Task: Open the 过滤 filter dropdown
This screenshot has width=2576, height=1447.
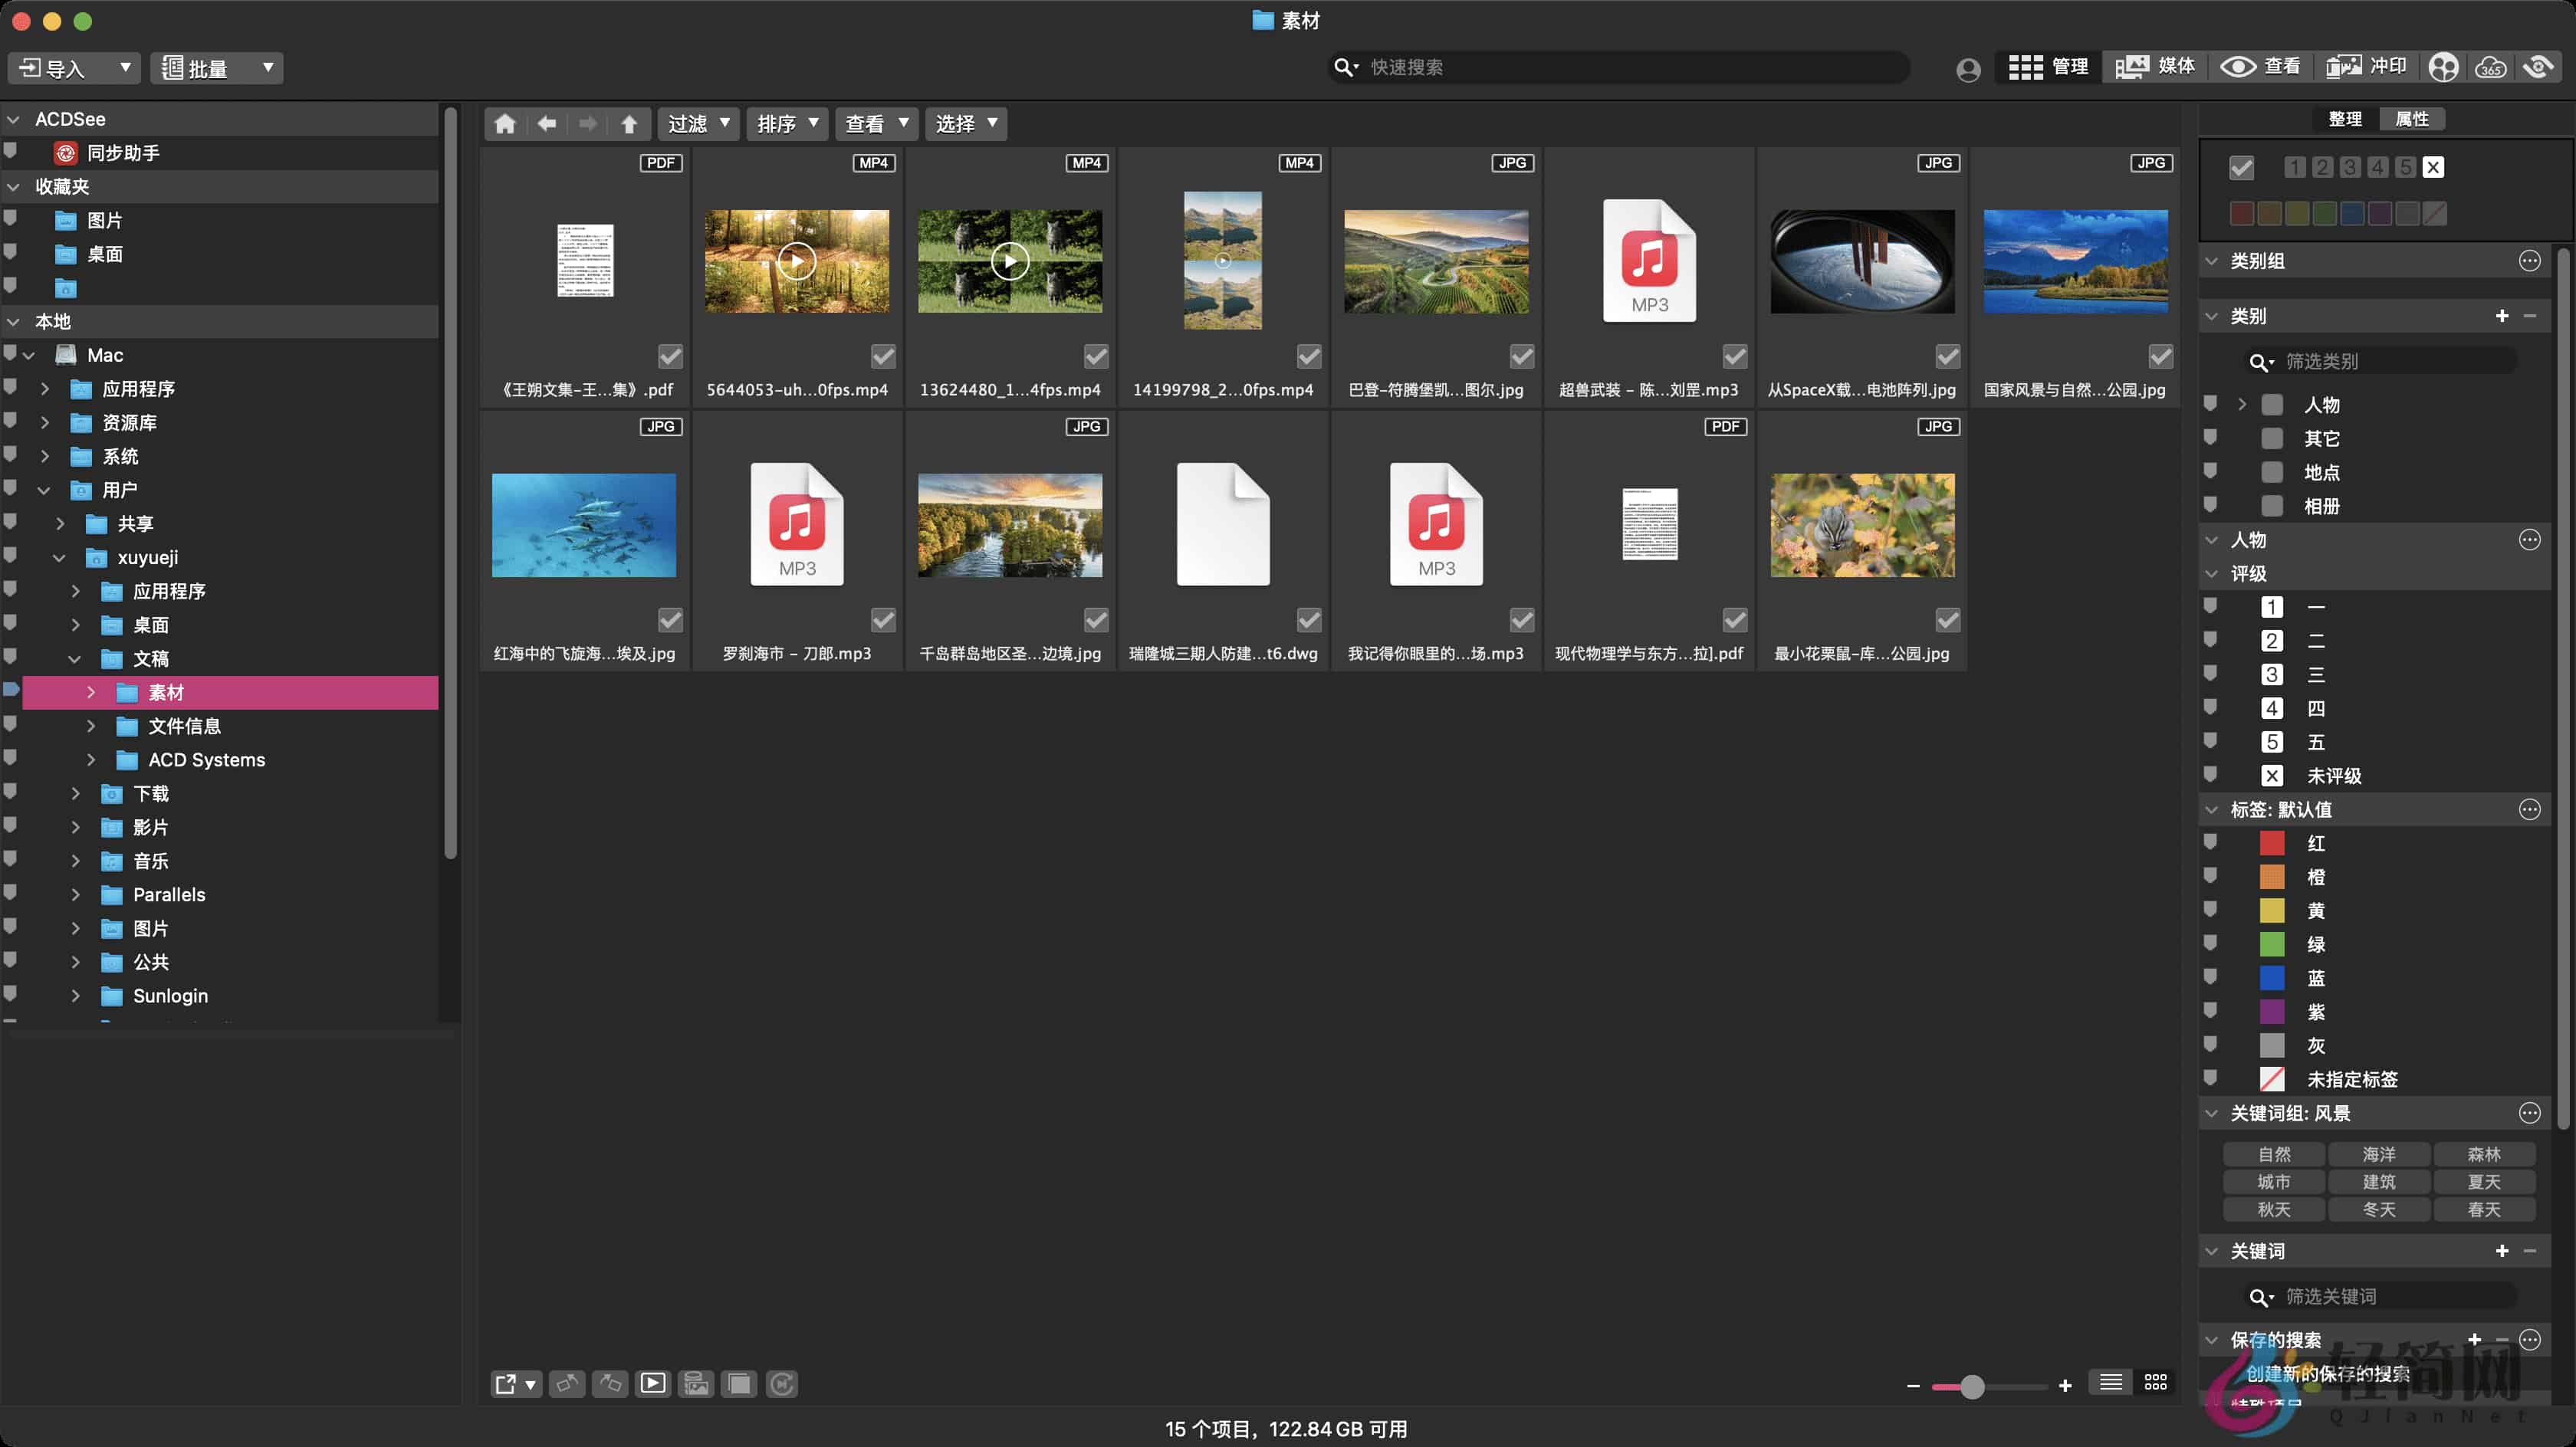Action: [x=698, y=123]
